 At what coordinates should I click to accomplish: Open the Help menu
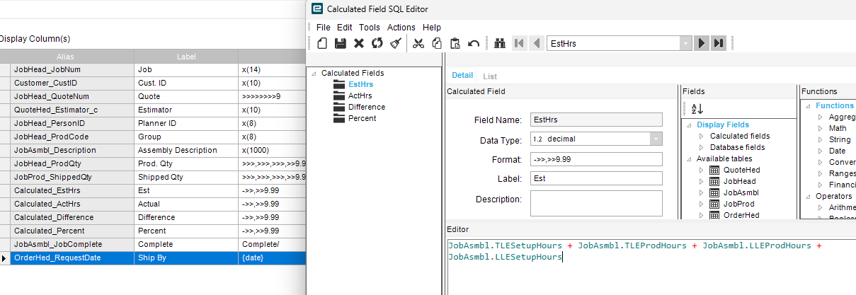[x=432, y=27]
